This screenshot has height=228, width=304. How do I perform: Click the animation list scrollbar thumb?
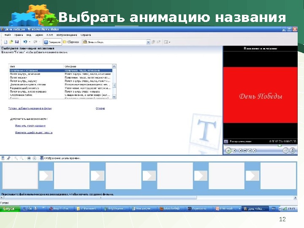[x=114, y=85]
